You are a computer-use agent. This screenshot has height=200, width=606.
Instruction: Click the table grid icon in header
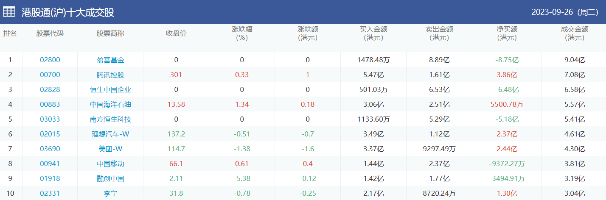pyautogui.click(x=9, y=12)
